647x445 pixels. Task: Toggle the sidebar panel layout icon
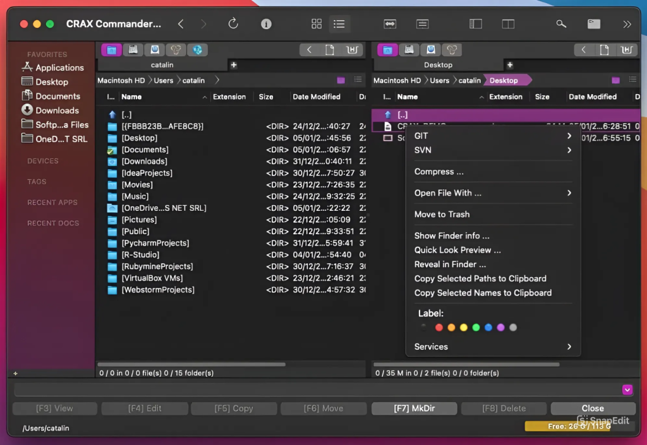tap(476, 24)
